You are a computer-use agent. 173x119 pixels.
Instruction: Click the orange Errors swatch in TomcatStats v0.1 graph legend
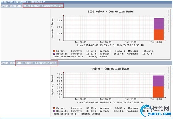click(x=54, y=108)
